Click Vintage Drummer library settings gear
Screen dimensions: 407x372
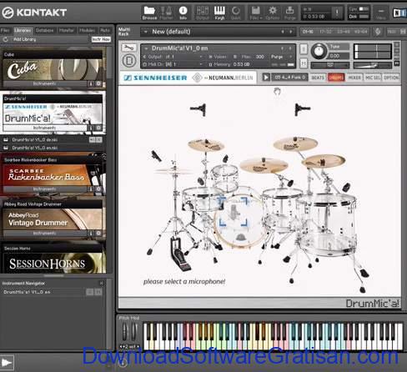(98, 234)
